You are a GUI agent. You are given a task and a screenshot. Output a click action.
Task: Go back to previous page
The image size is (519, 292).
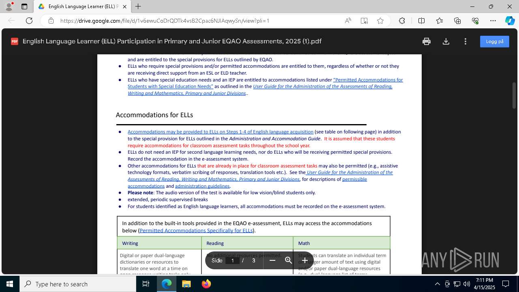(x=11, y=21)
